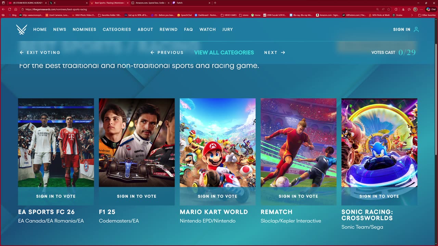
Task: Click the EA Sports FC 26 cover art
Action: (56, 143)
